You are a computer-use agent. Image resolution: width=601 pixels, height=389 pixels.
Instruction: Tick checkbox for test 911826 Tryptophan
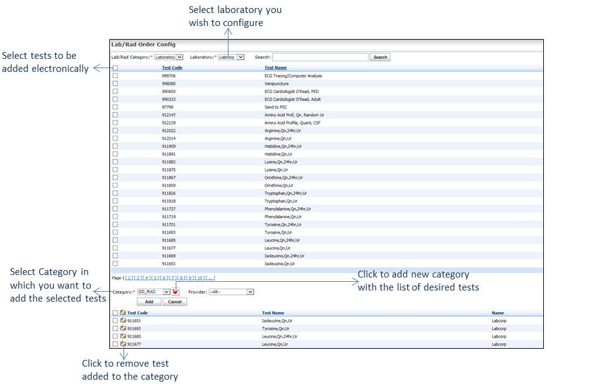coord(115,193)
